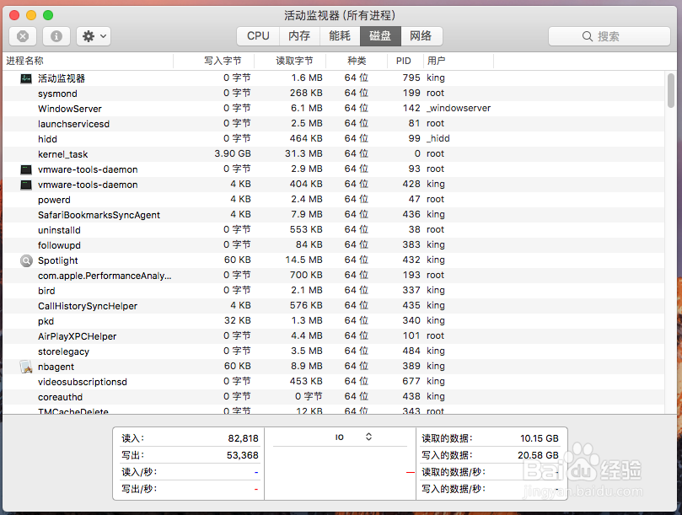
Task: Select the uninstalld process row
Action: 334,230
